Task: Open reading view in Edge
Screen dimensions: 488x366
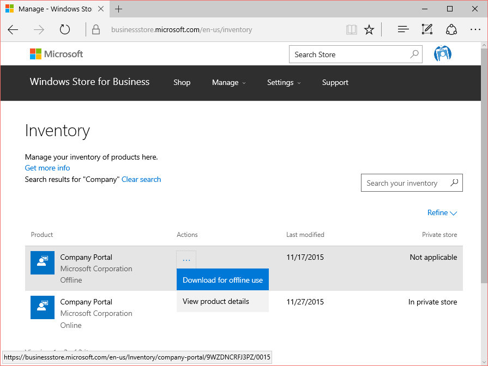Action: point(351,29)
